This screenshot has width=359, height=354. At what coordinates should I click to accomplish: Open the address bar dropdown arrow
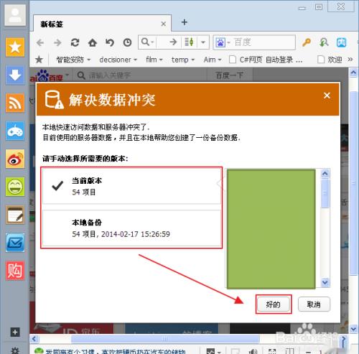pos(203,42)
